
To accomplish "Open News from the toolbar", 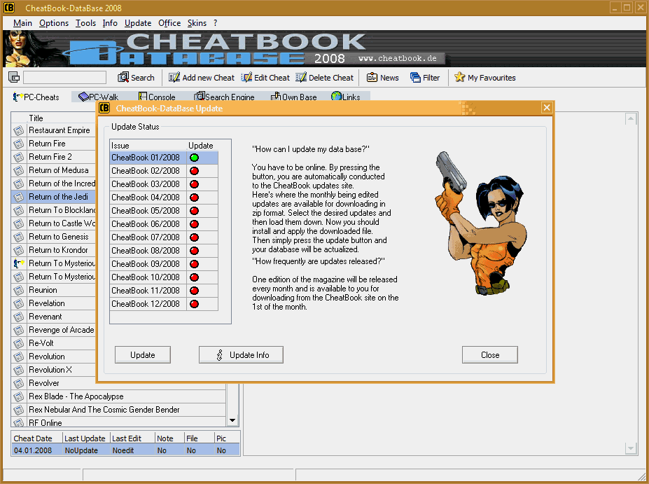I will (x=372, y=78).
